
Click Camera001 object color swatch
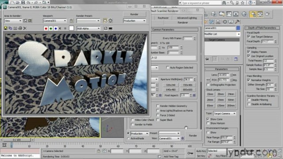point(238,28)
